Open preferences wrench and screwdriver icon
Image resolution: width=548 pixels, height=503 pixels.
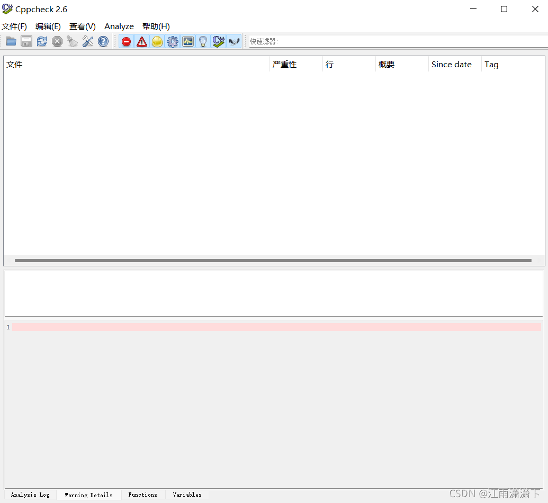pos(88,42)
